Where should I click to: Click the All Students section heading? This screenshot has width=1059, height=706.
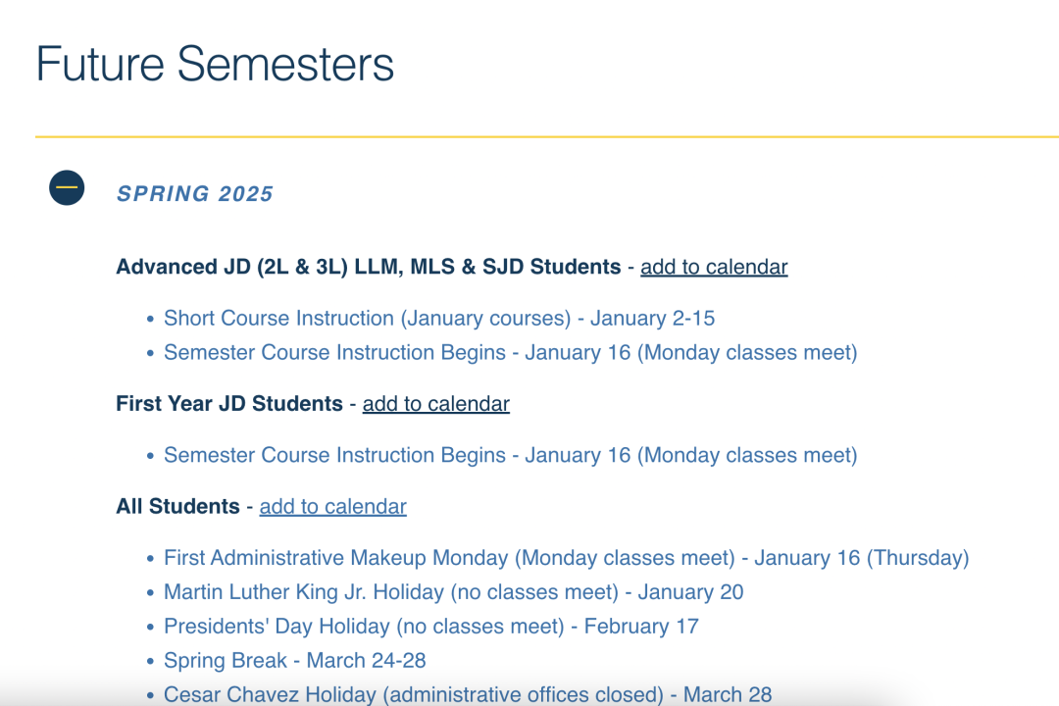(x=176, y=506)
